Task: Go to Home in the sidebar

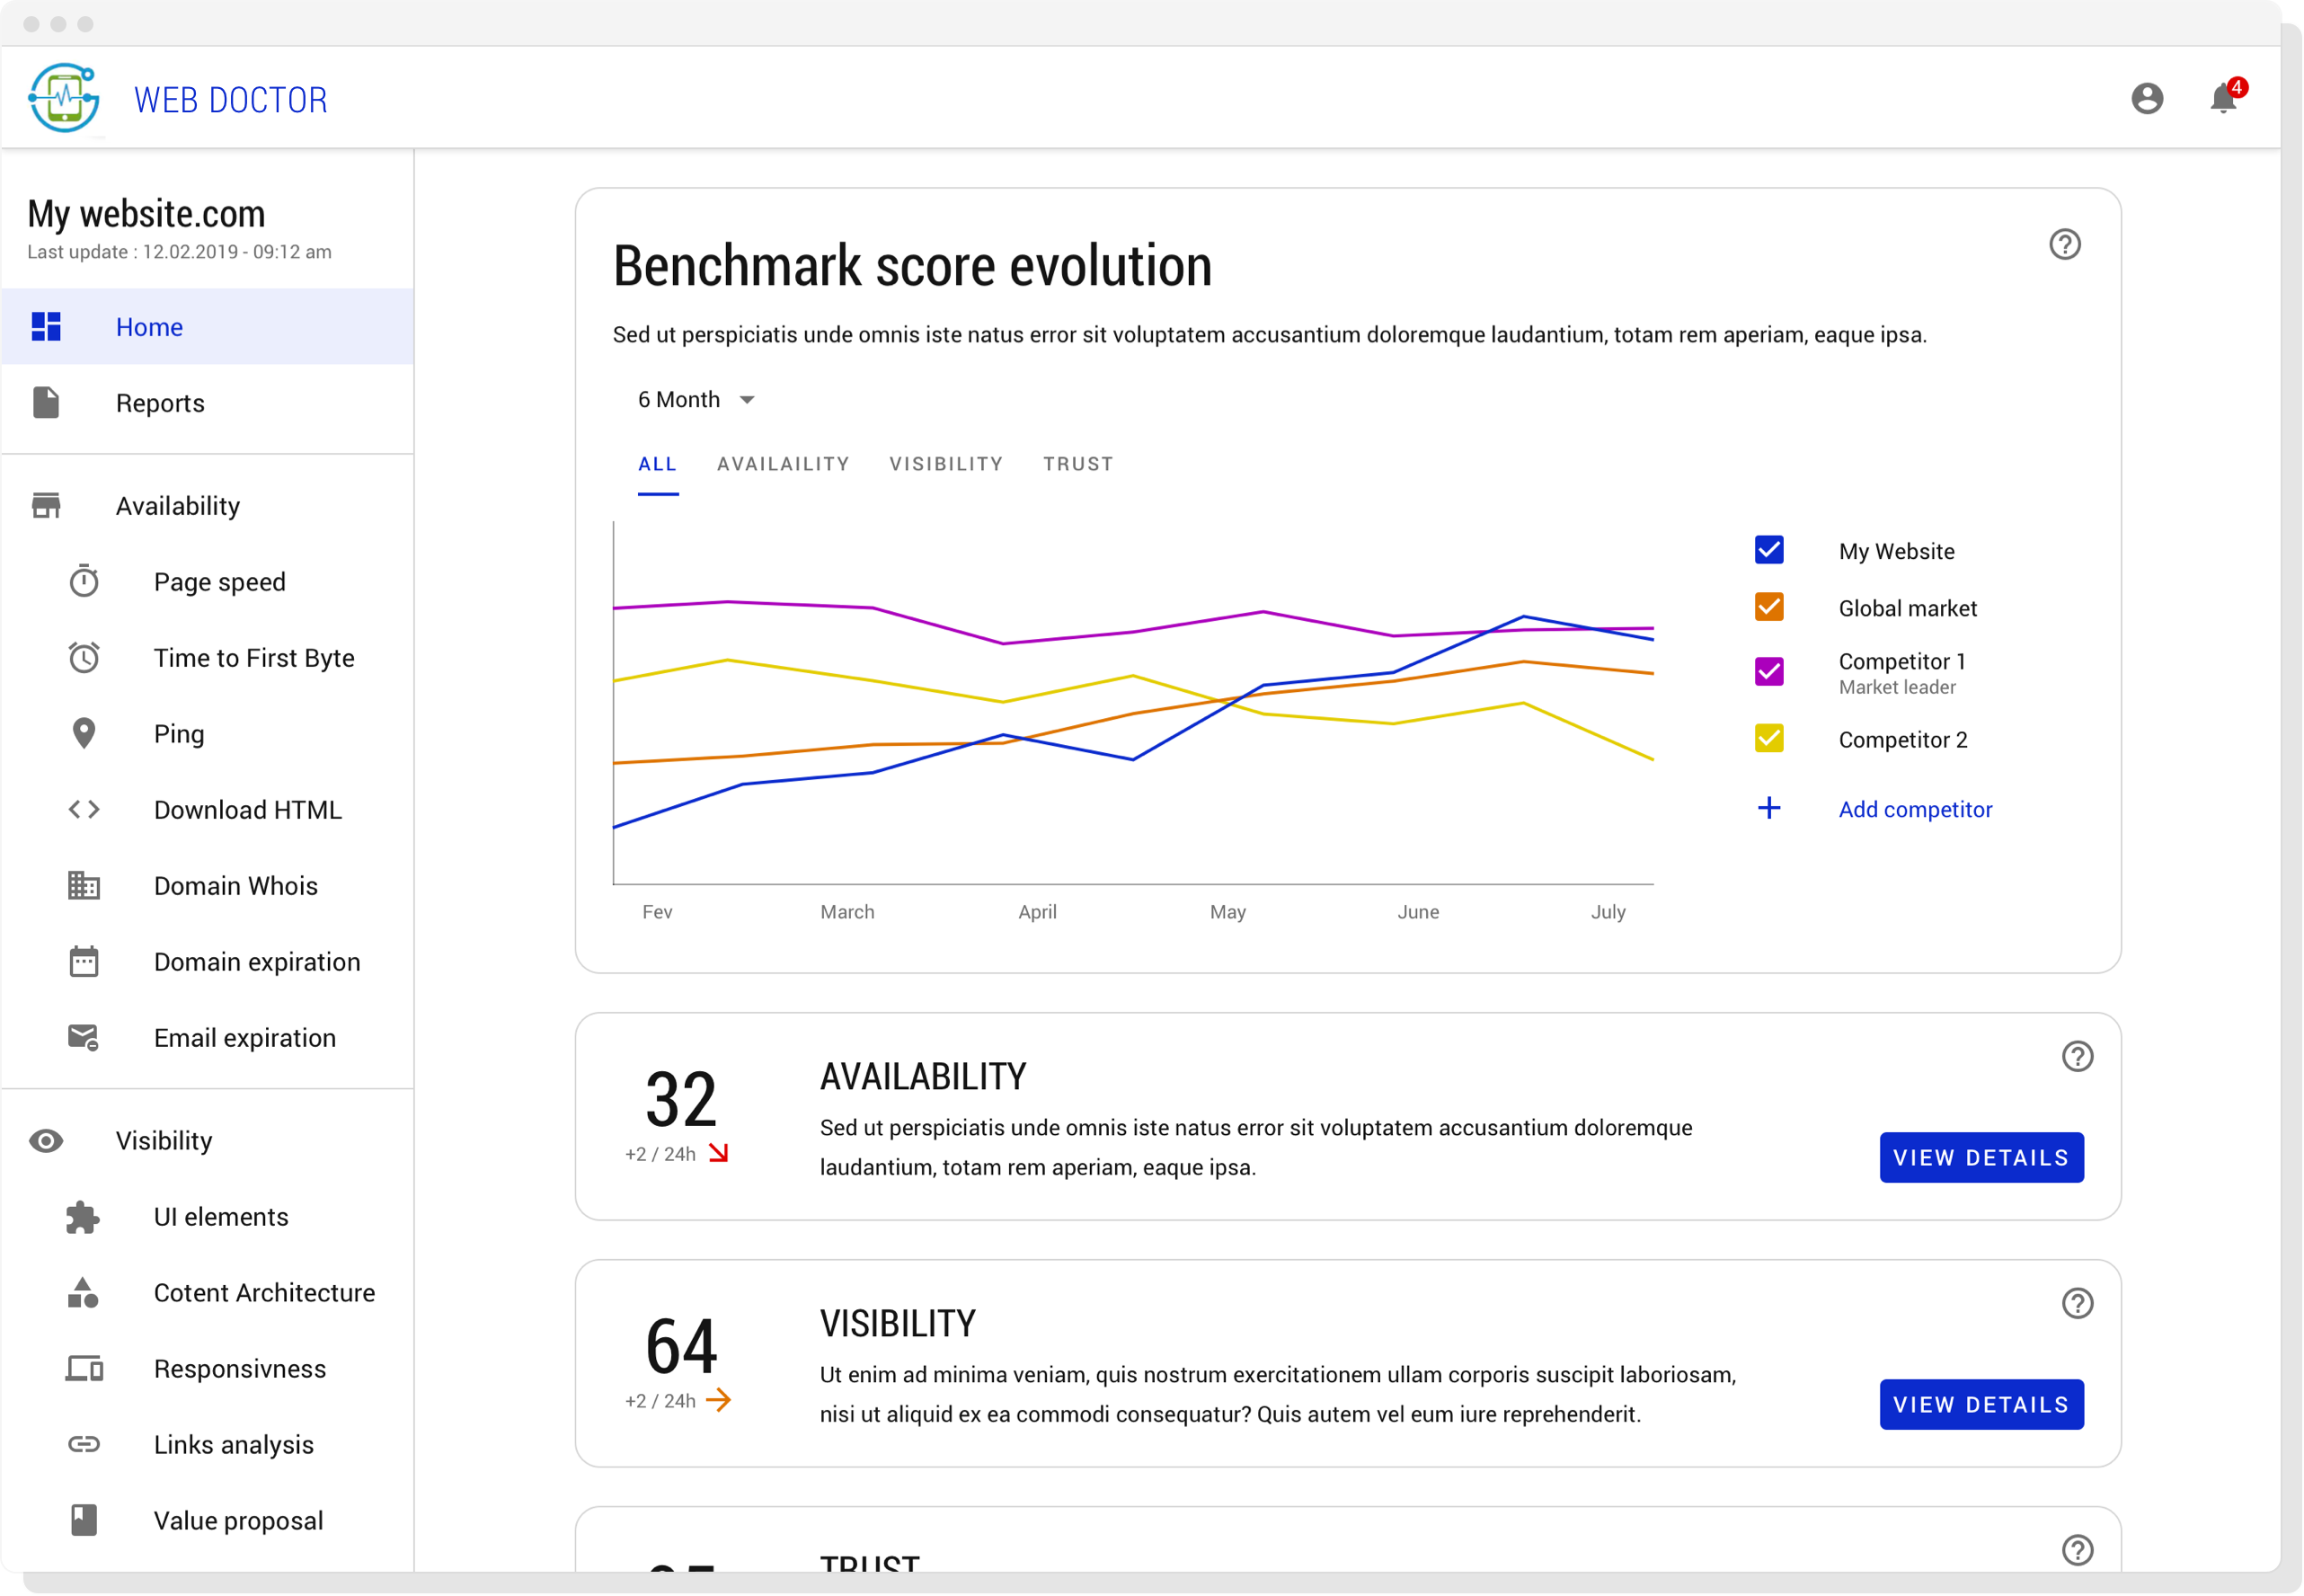Action: click(207, 326)
